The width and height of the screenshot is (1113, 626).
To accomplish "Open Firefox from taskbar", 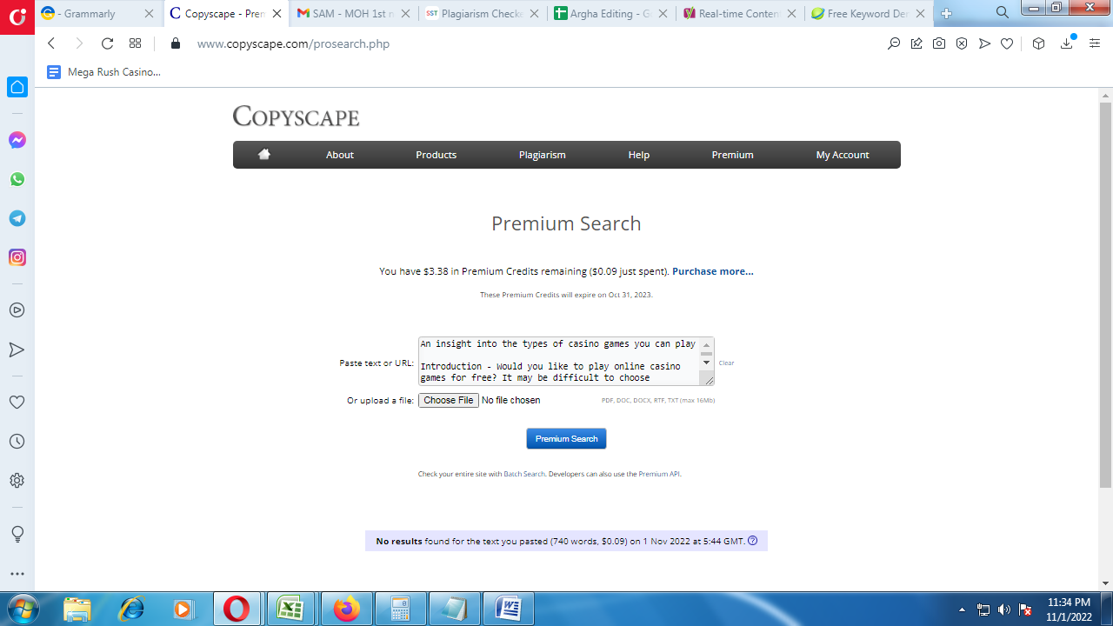I will (x=346, y=609).
